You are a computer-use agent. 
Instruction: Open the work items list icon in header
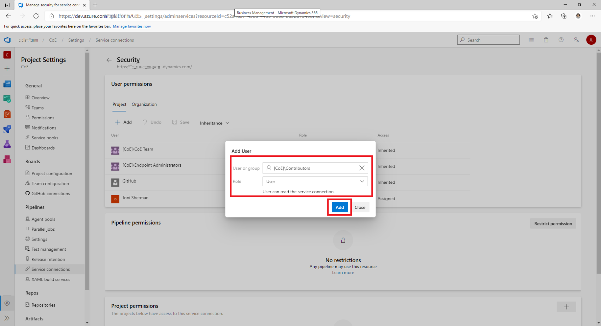[x=531, y=40]
